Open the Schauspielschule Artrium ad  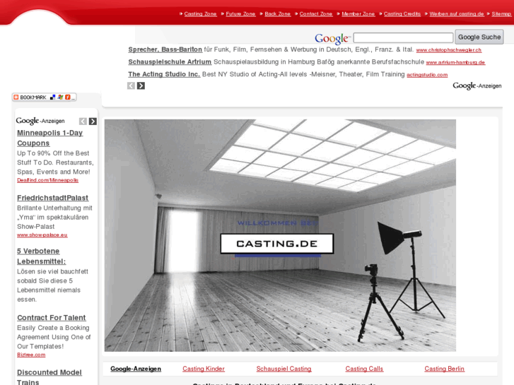(x=170, y=62)
